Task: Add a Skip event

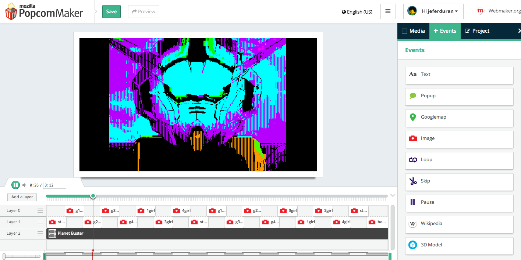Action: tap(459, 182)
